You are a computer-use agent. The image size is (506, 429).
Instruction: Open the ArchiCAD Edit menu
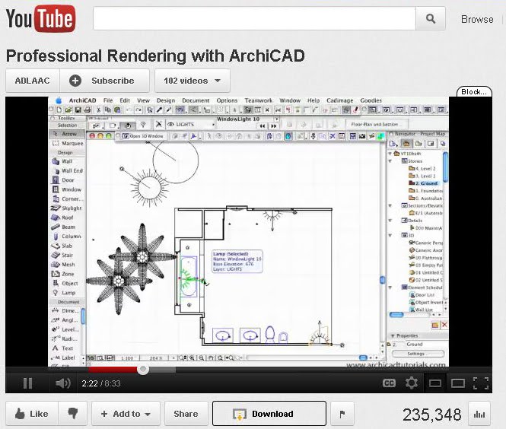point(125,100)
